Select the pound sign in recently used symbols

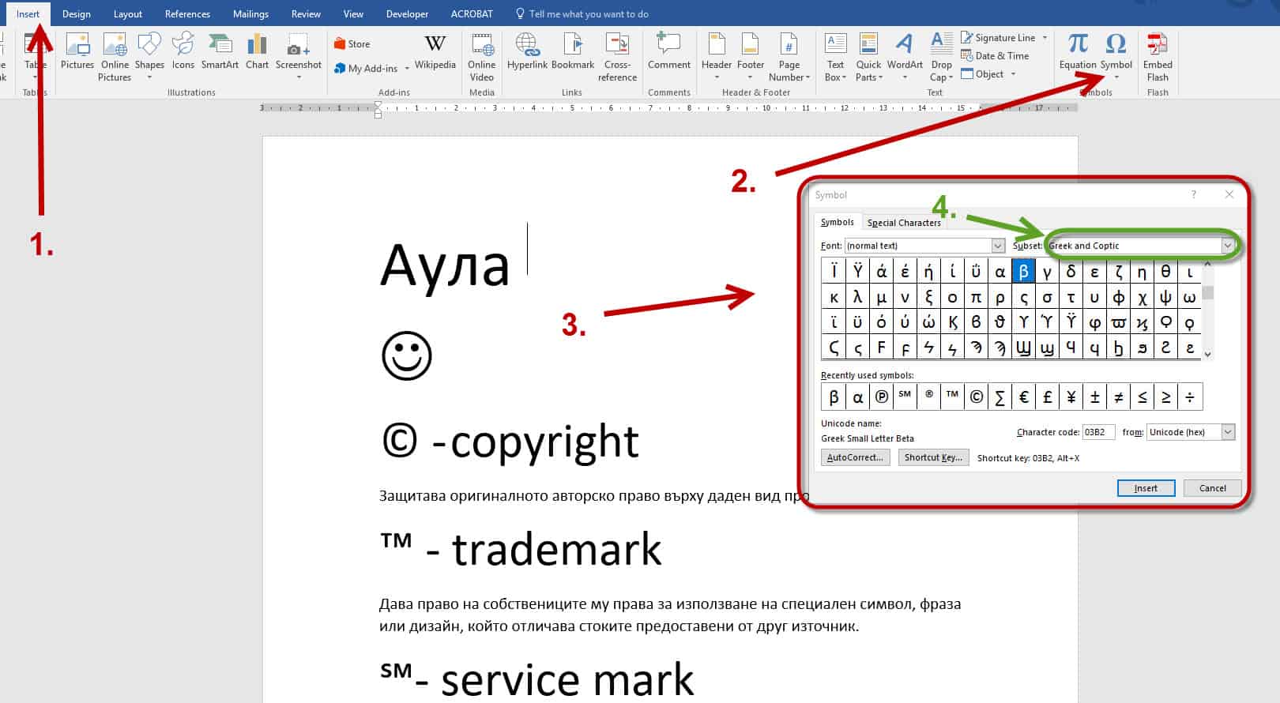pos(1048,397)
